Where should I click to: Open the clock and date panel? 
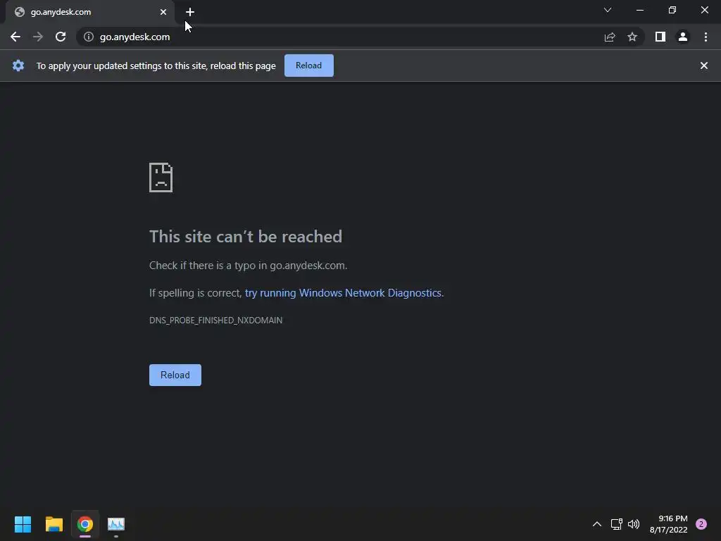coord(669,524)
